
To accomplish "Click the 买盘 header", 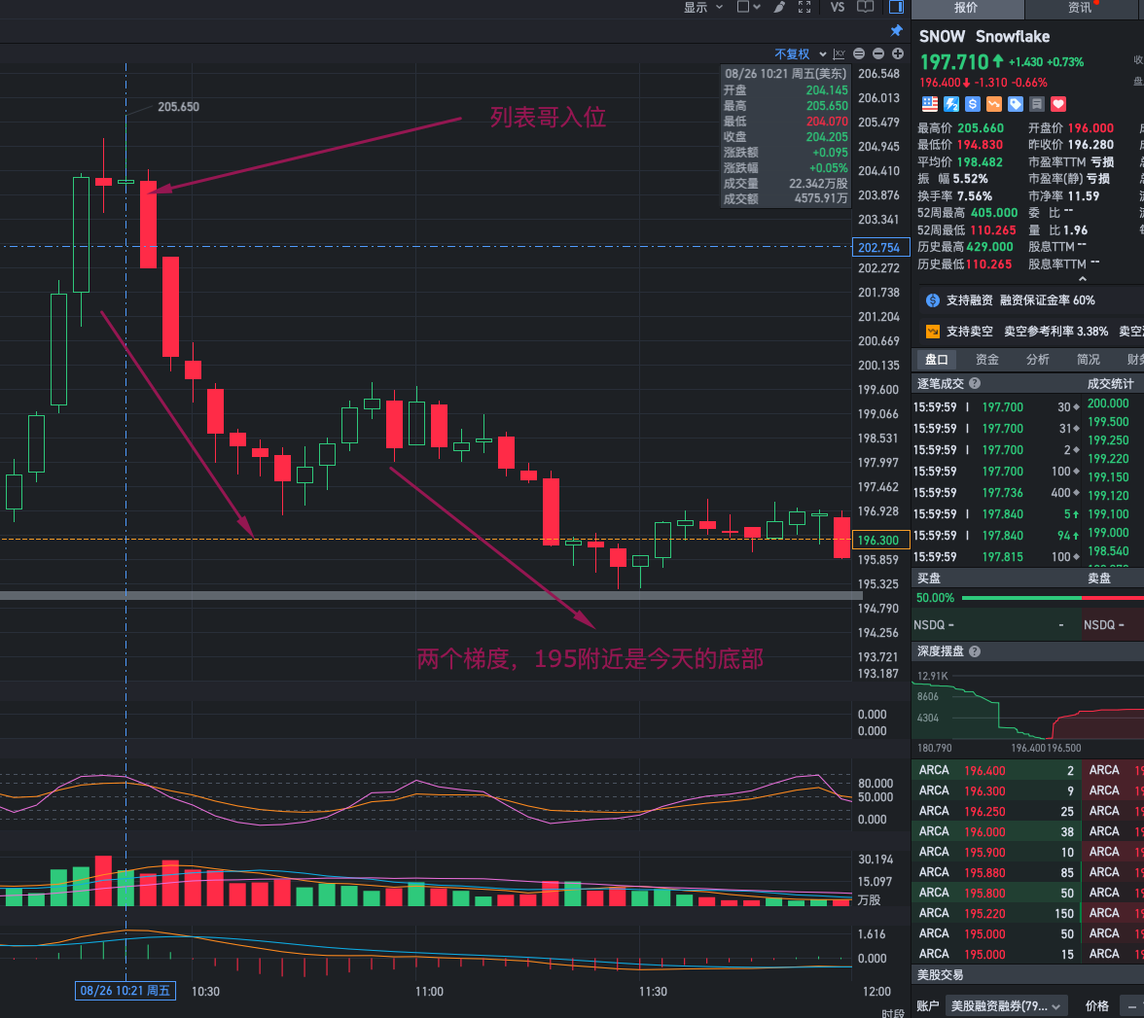I will pyautogui.click(x=929, y=579).
